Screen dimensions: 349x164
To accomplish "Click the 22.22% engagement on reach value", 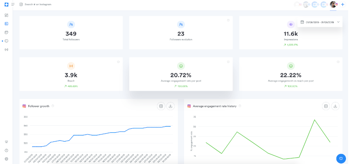I will 291,75.
